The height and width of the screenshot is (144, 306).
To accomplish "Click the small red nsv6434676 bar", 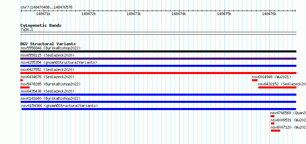I will (21, 80).
